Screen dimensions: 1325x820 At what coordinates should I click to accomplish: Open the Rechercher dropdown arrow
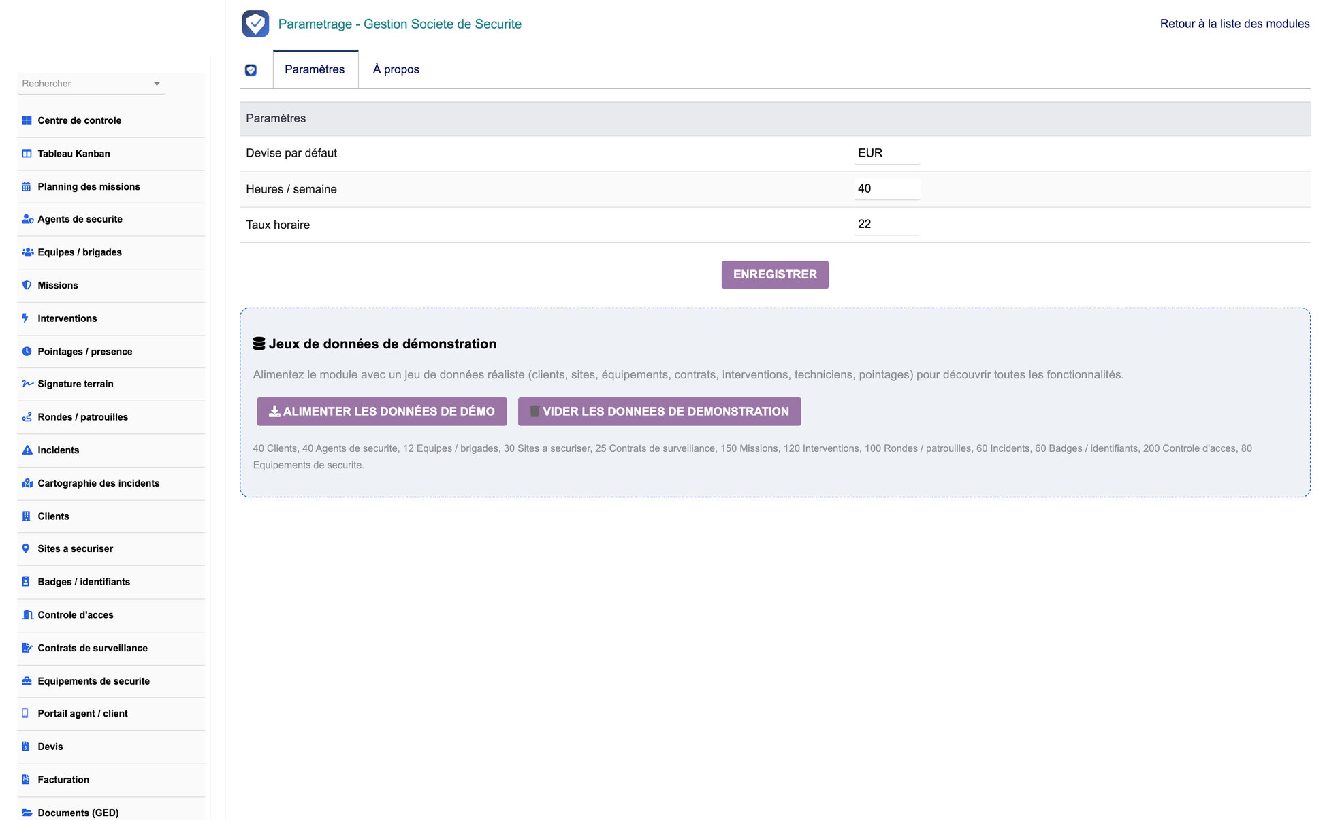(x=157, y=84)
